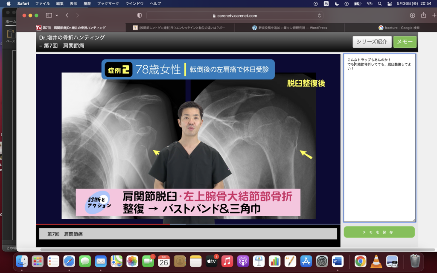
Task: Open Control Center from the menu bar
Action: (x=390, y=3)
